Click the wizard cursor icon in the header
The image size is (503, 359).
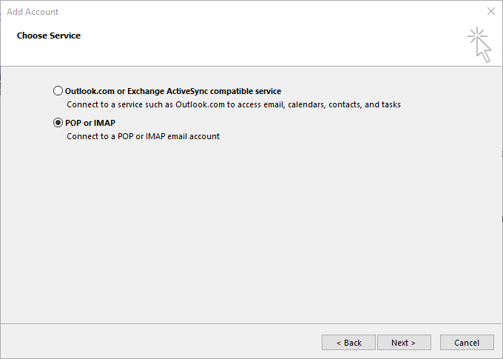point(483,51)
